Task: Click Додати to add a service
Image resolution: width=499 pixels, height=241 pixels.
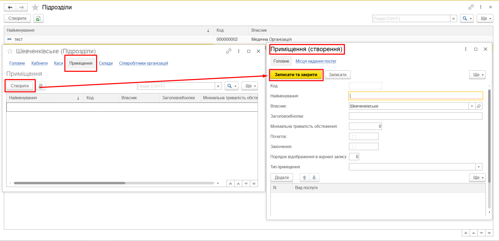Action: [x=282, y=178]
